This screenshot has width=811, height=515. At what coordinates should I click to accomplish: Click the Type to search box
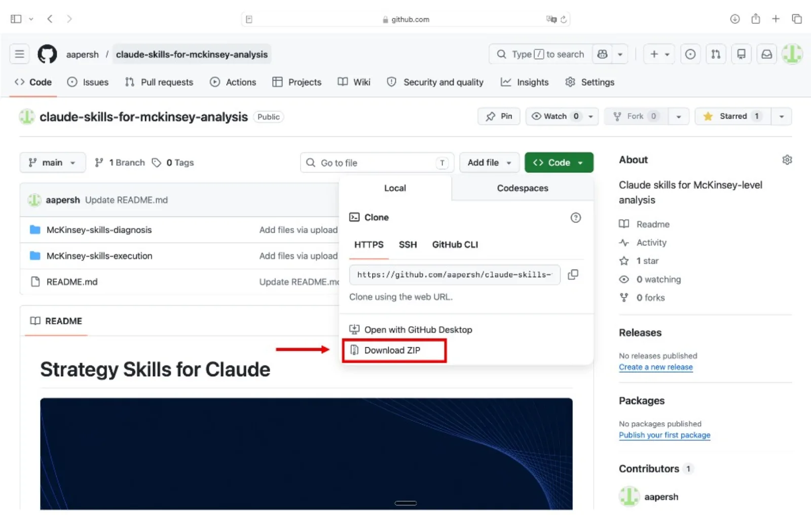coord(540,54)
